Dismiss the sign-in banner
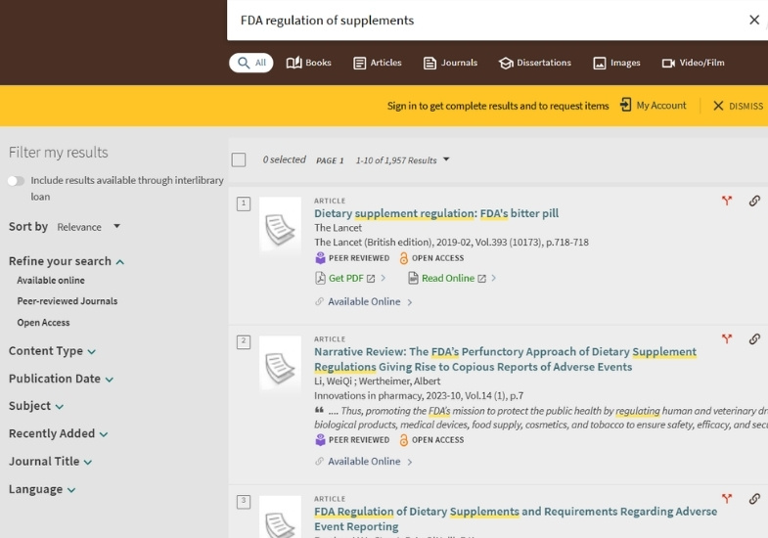The image size is (768, 538). point(738,106)
